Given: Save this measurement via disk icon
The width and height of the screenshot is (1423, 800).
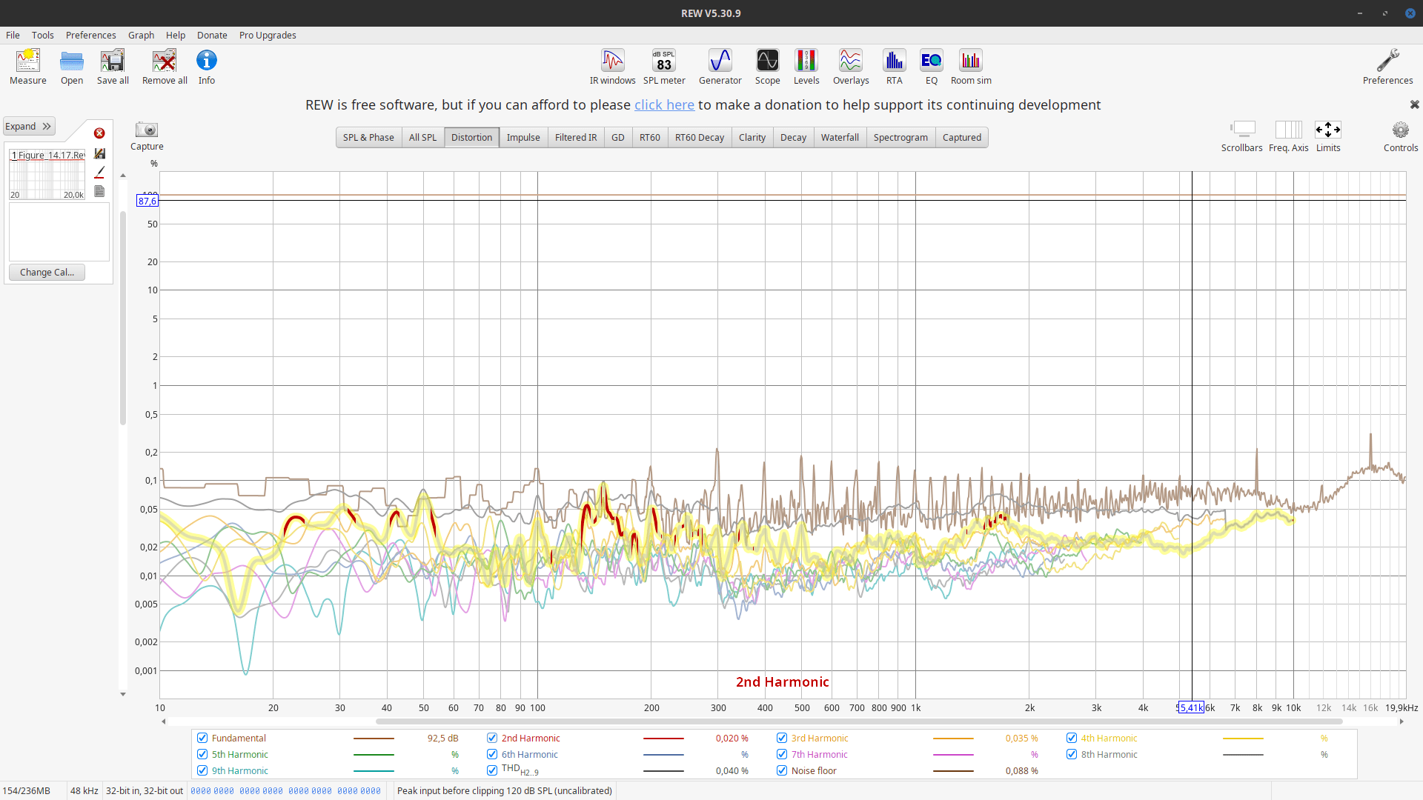Looking at the screenshot, I should coord(100,153).
